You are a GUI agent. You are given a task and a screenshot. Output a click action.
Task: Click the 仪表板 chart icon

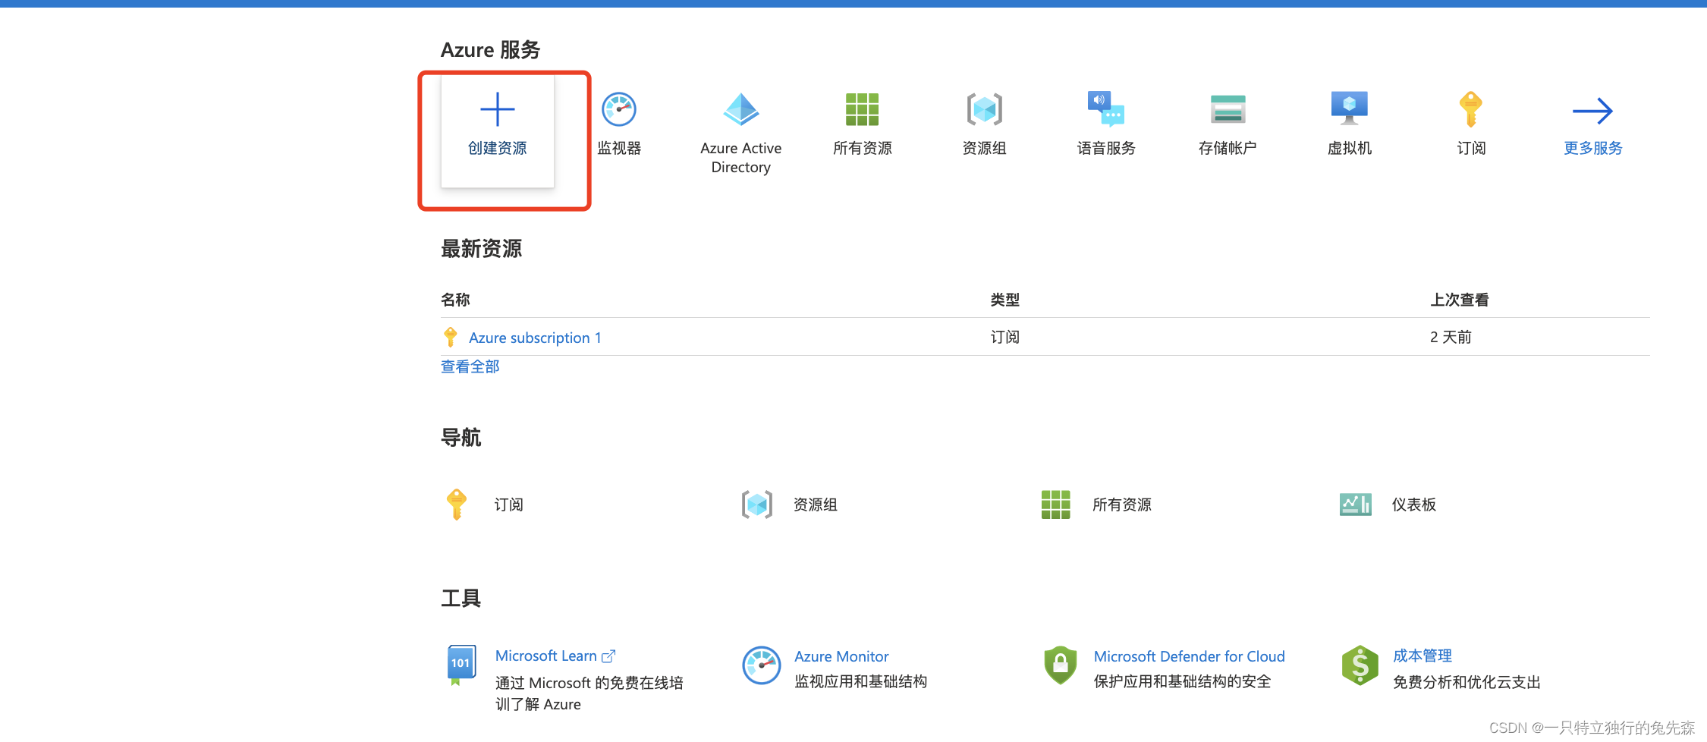click(x=1355, y=505)
